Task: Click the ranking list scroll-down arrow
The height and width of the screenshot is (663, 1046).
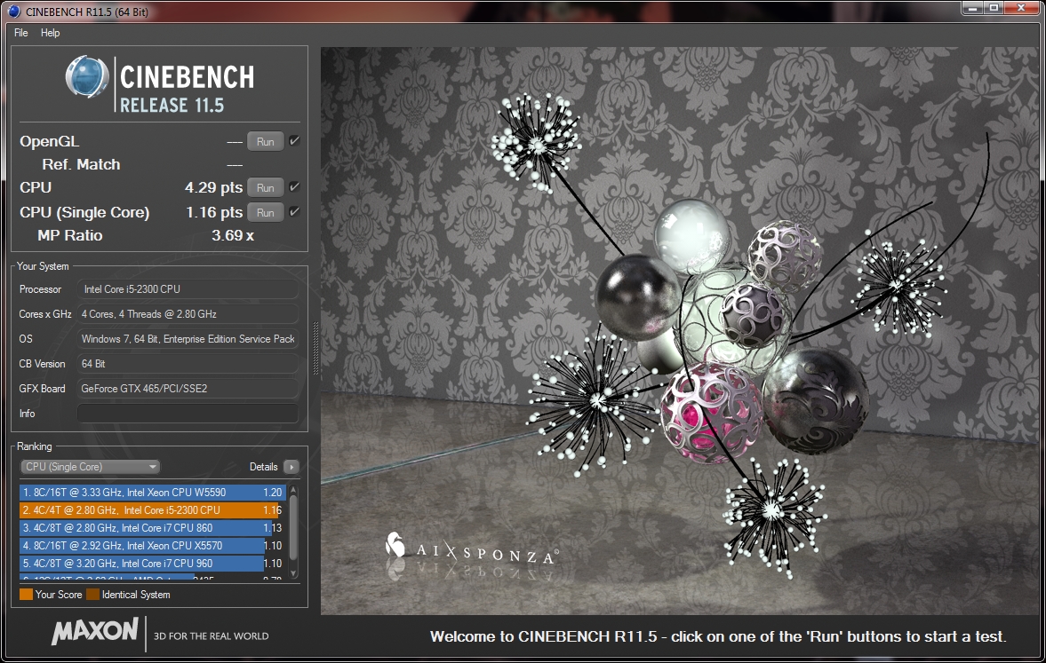Action: point(293,573)
